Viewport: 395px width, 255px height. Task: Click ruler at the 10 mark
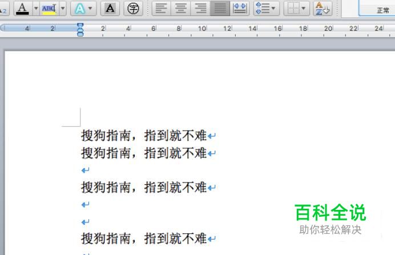coord(202,29)
